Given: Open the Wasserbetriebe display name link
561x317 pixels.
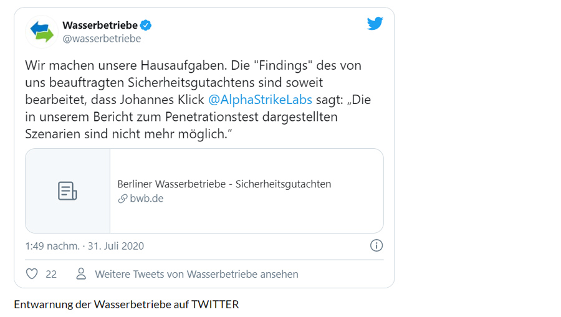Looking at the screenshot, I should 100,26.
